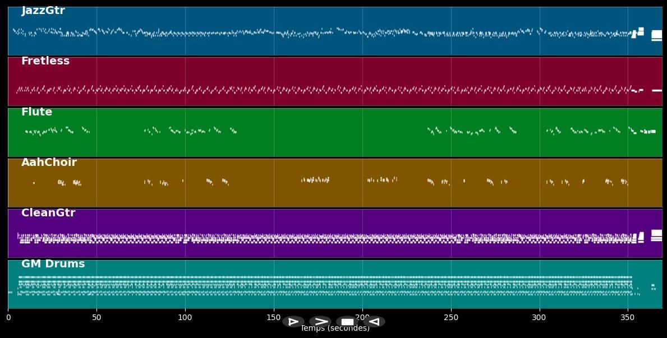This screenshot has width=667, height=338.
Task: Click the left-pointing triangle button right of stop
Action: pos(374,322)
